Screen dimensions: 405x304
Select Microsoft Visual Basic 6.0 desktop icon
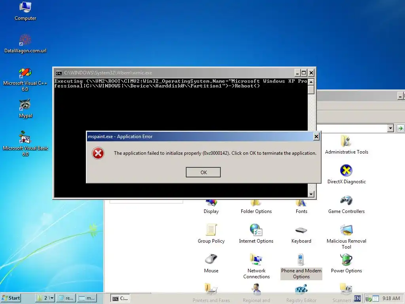coord(25,144)
